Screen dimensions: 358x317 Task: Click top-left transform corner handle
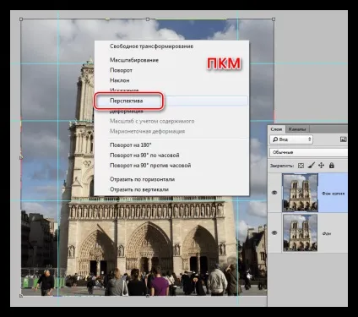click(21, 19)
